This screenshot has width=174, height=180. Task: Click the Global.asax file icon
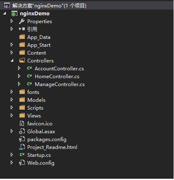click(x=22, y=132)
